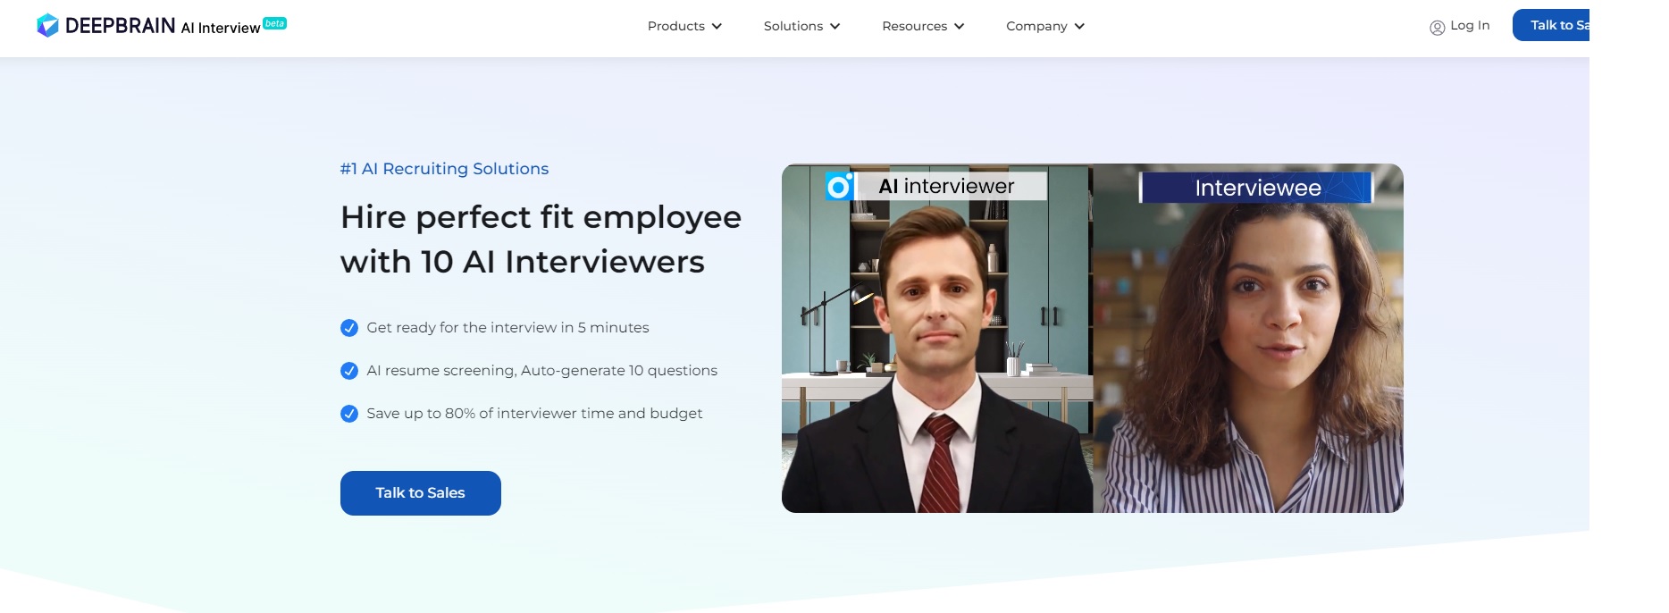1669x613 pixels.
Task: Open the Company menu item
Action: pos(1045,26)
